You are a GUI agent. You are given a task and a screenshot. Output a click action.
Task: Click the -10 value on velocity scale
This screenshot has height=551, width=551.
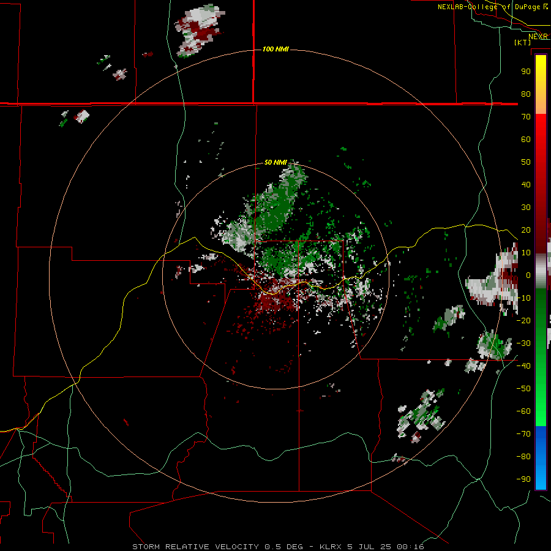[x=523, y=298]
